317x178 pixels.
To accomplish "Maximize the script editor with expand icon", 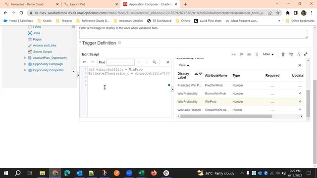I will coord(306,54).
